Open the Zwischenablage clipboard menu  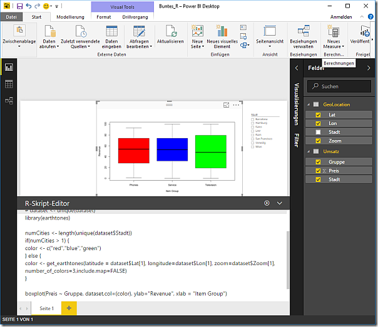pyautogui.click(x=19, y=36)
